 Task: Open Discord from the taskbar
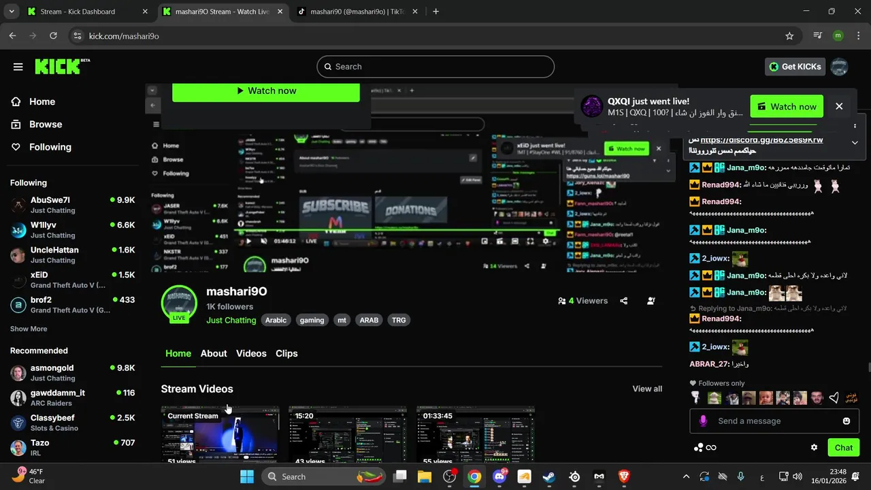[x=499, y=476]
